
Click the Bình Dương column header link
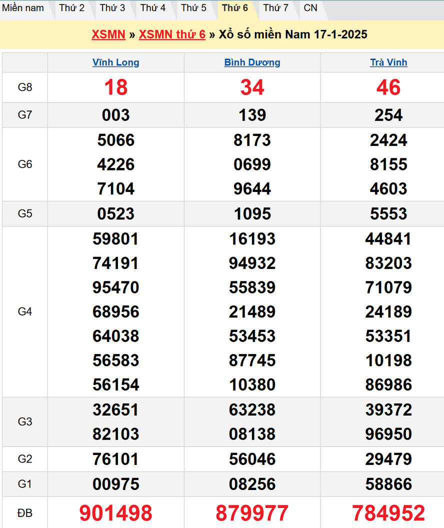(x=252, y=62)
